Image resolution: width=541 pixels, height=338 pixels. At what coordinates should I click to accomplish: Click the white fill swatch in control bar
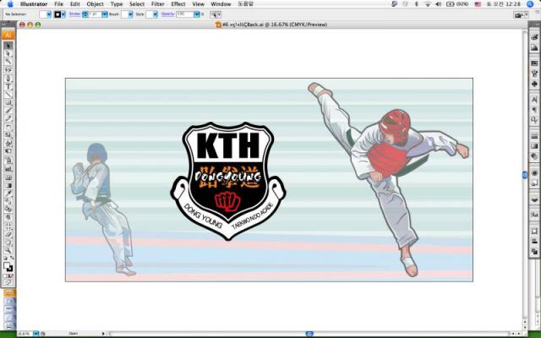pyautogui.click(x=43, y=14)
